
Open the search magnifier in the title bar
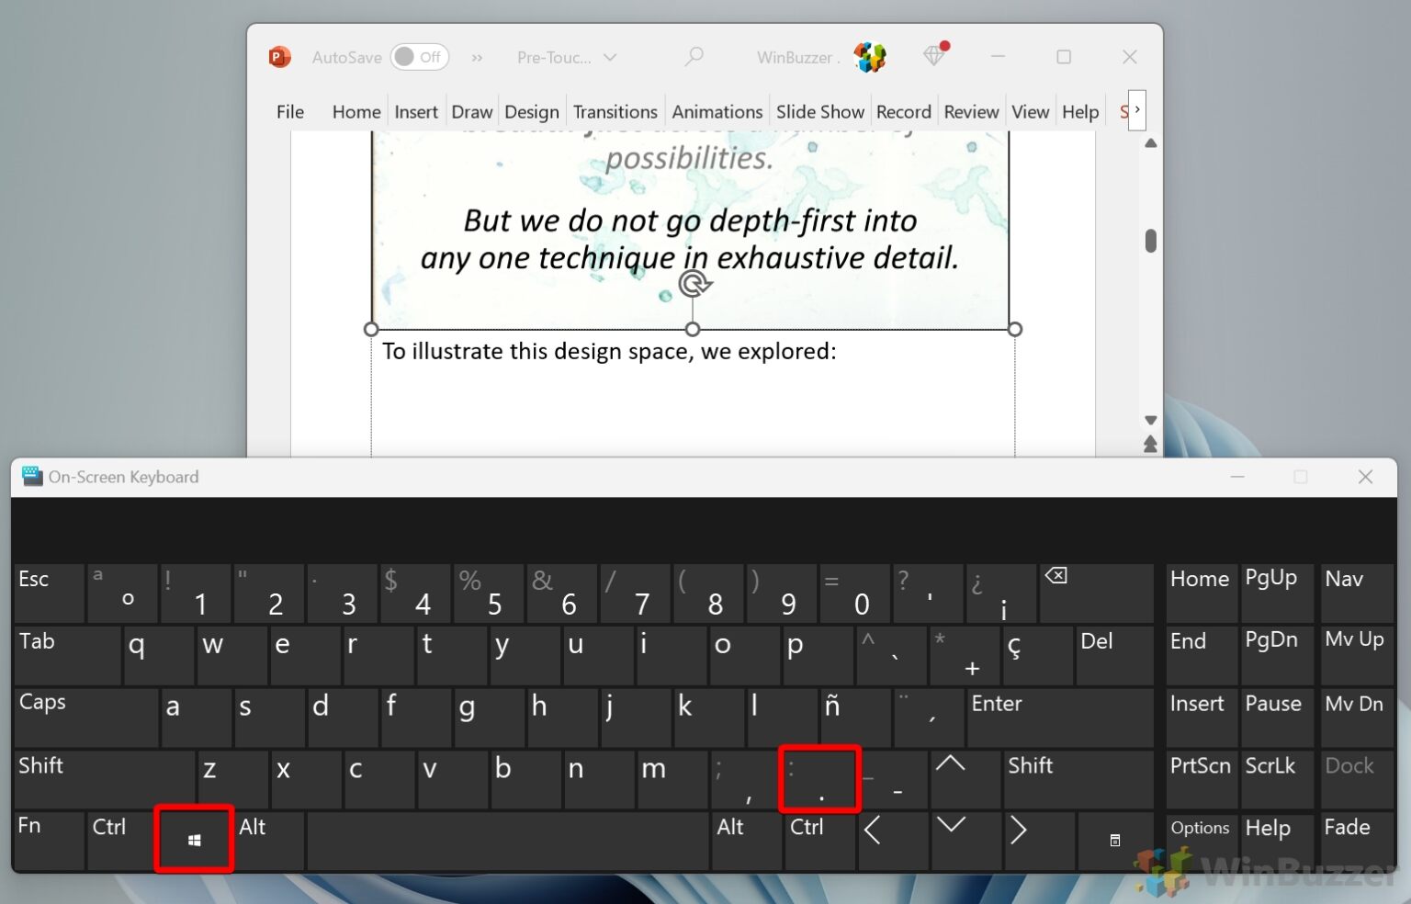click(694, 57)
